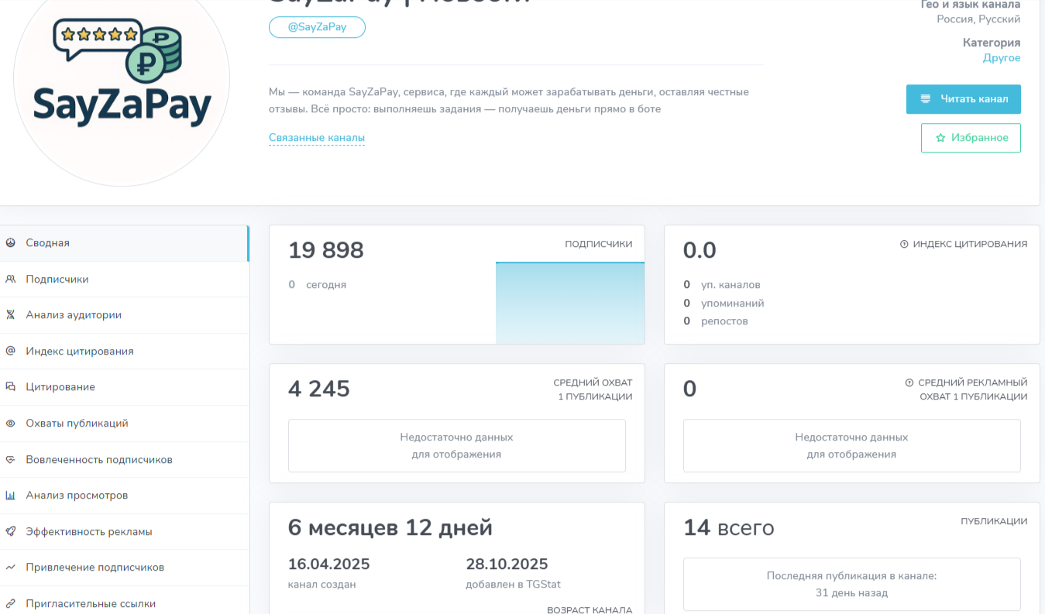1045x614 pixels.
Task: Click the Подписчики people icon in sidebar
Action: [x=11, y=280]
